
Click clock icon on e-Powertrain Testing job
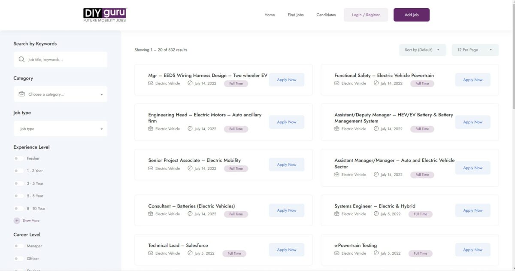376,253
